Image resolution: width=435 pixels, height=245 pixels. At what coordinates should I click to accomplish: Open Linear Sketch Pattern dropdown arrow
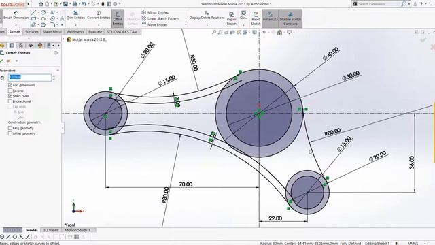tap(186, 18)
